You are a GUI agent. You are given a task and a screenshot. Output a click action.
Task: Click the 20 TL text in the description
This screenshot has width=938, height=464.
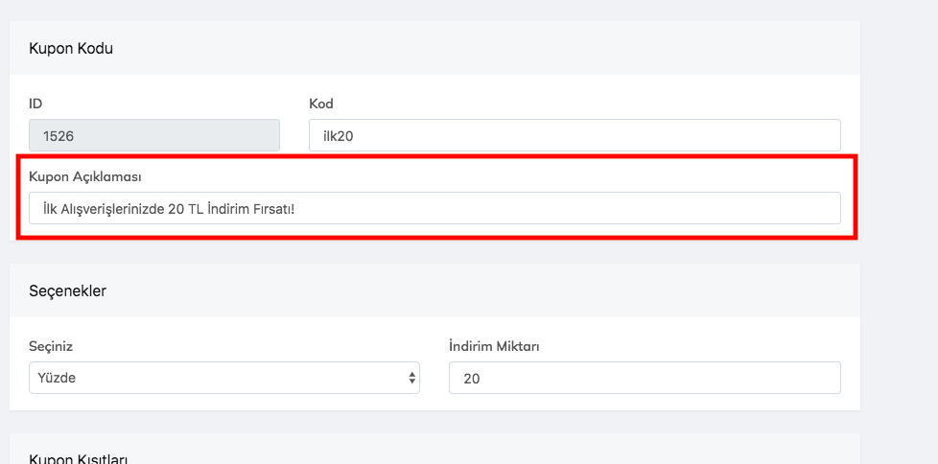click(x=184, y=208)
